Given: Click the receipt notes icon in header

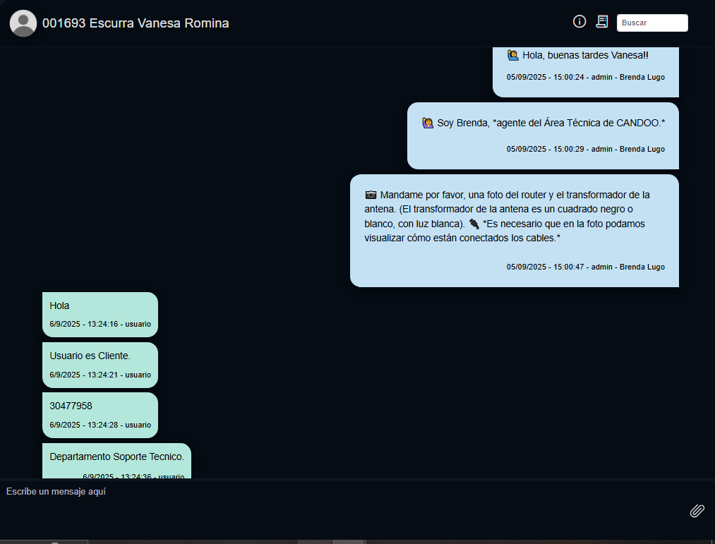Looking at the screenshot, I should click(601, 22).
